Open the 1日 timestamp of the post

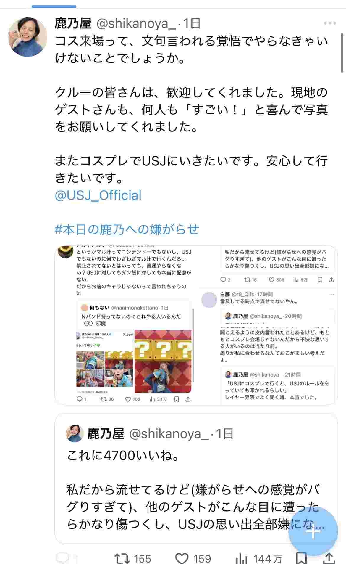coord(192,23)
